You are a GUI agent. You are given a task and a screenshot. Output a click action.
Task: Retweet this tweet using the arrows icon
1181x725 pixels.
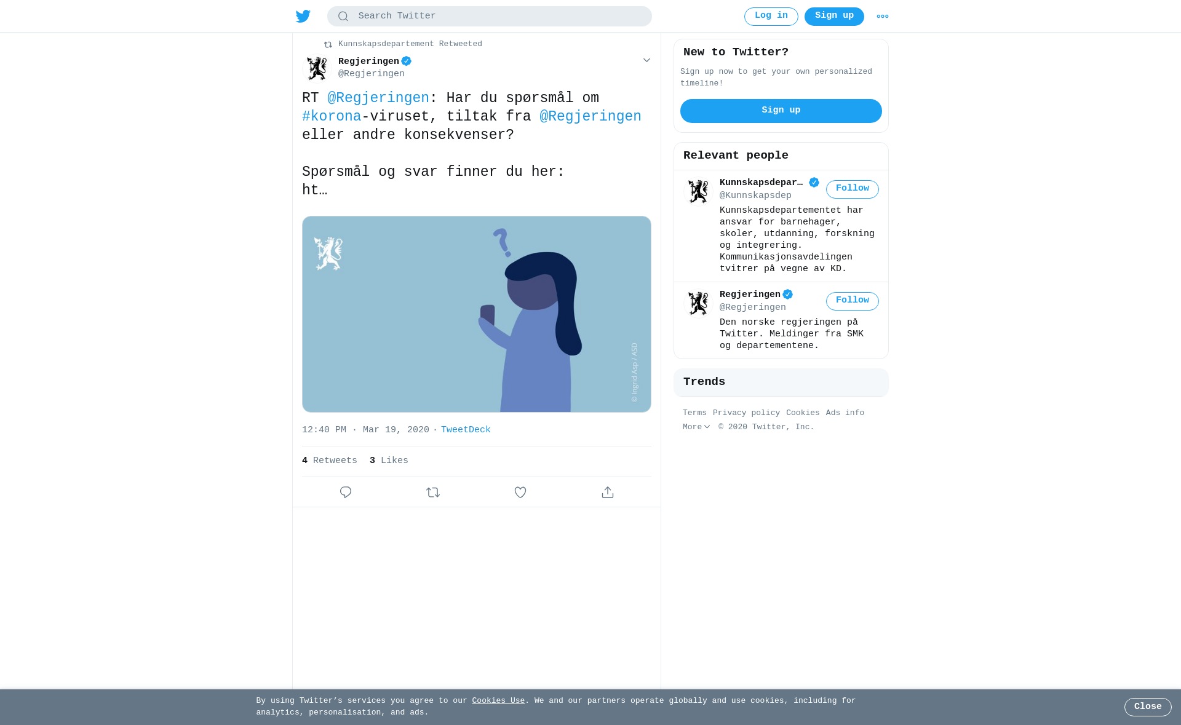click(x=433, y=492)
